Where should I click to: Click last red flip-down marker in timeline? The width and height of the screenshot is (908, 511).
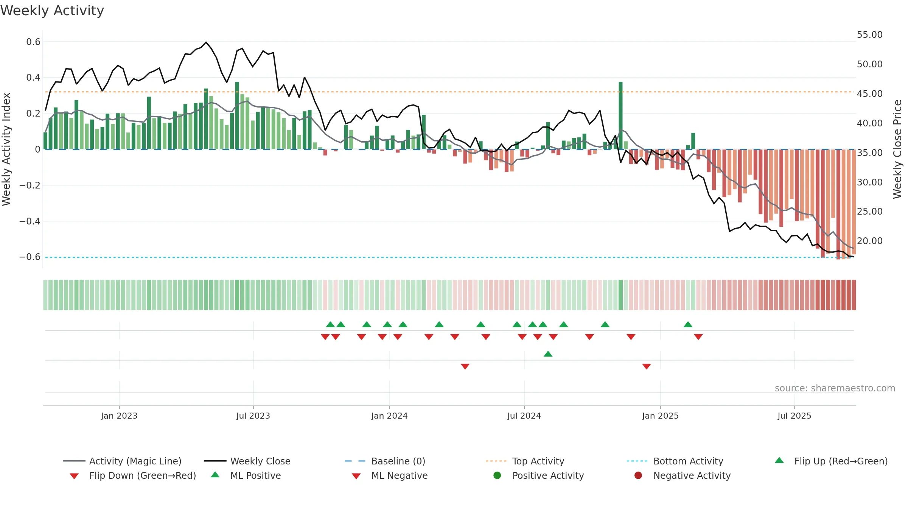[x=698, y=337]
